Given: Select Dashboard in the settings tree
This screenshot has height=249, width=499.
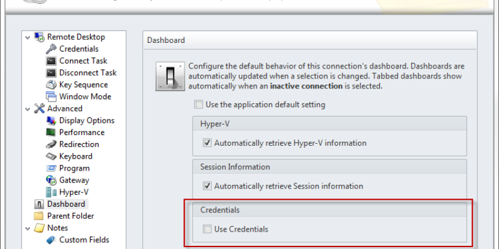Looking at the screenshot, I should [x=65, y=204].
